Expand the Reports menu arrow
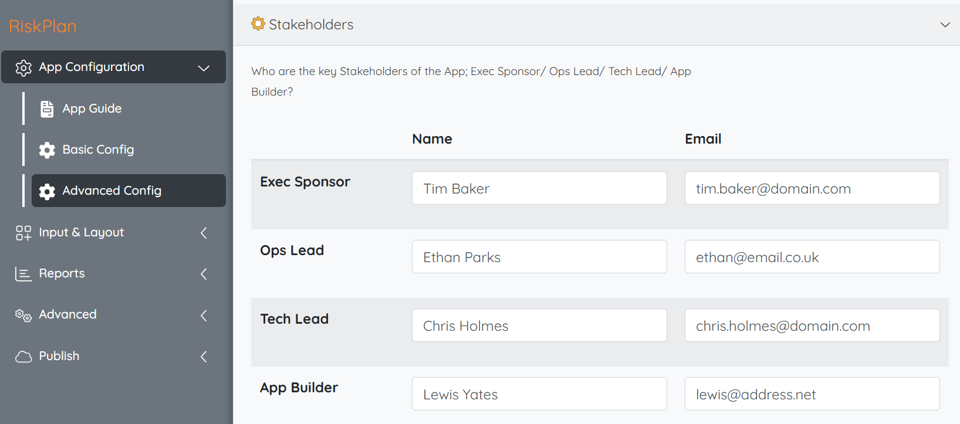 click(204, 274)
